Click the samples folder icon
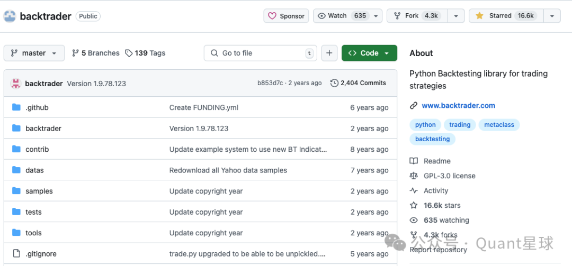Screen dimensions: 572x266 tap(16, 190)
